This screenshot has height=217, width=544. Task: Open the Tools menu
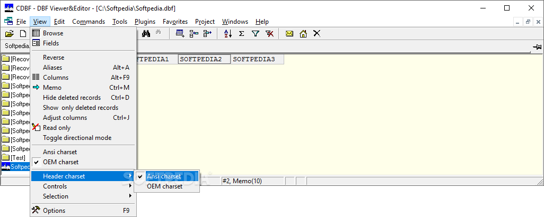click(120, 22)
